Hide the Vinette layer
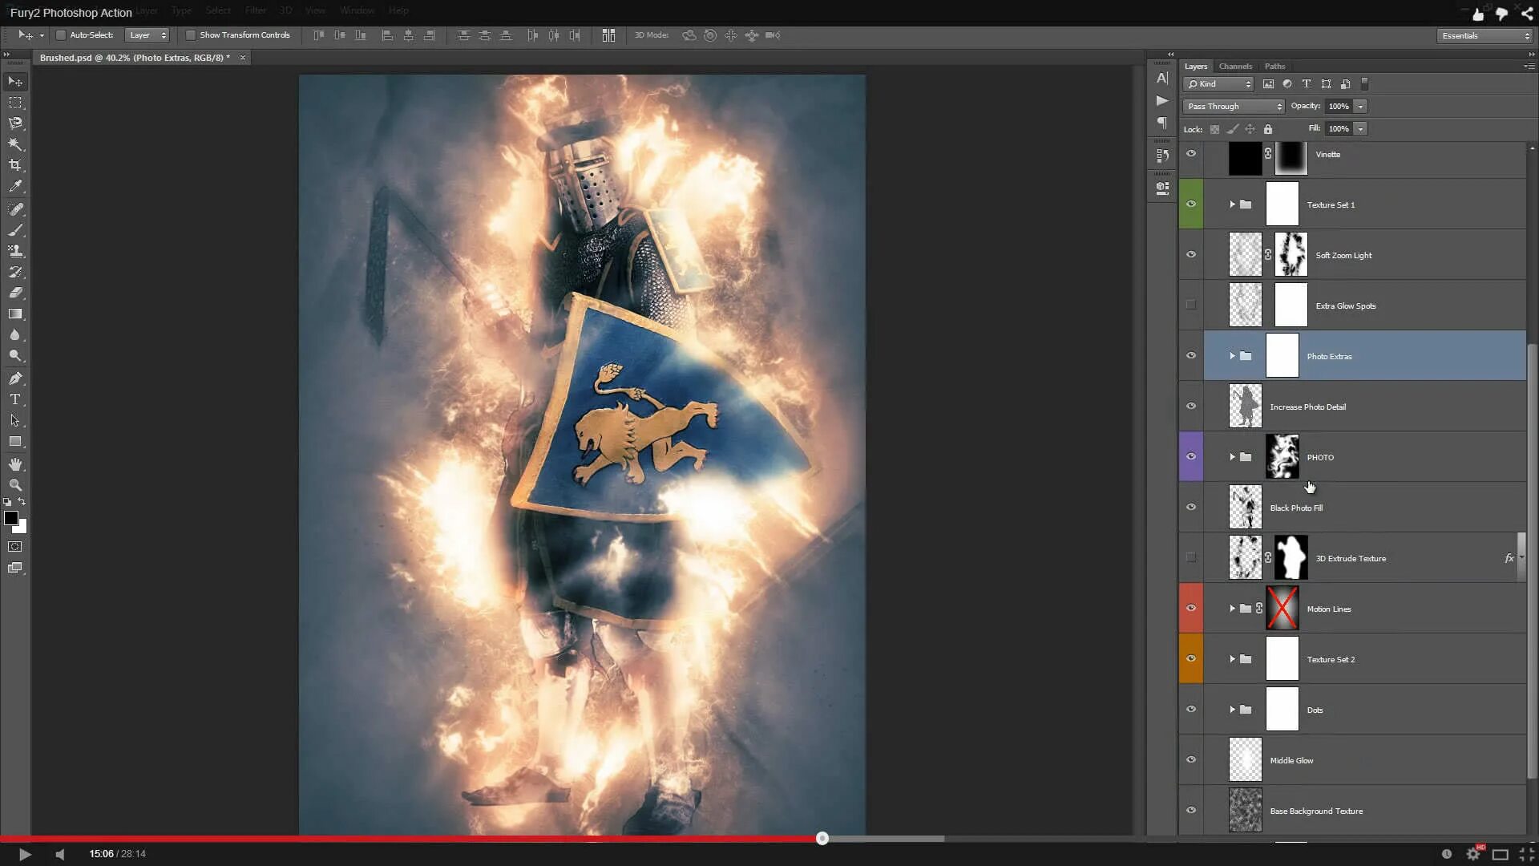Image resolution: width=1539 pixels, height=866 pixels. pyautogui.click(x=1191, y=153)
